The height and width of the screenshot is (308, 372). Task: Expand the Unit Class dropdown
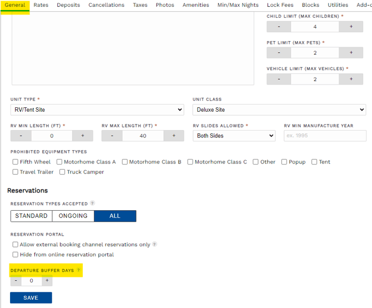(279, 110)
